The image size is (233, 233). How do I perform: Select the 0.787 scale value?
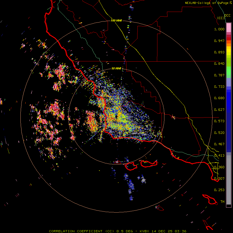(219, 75)
